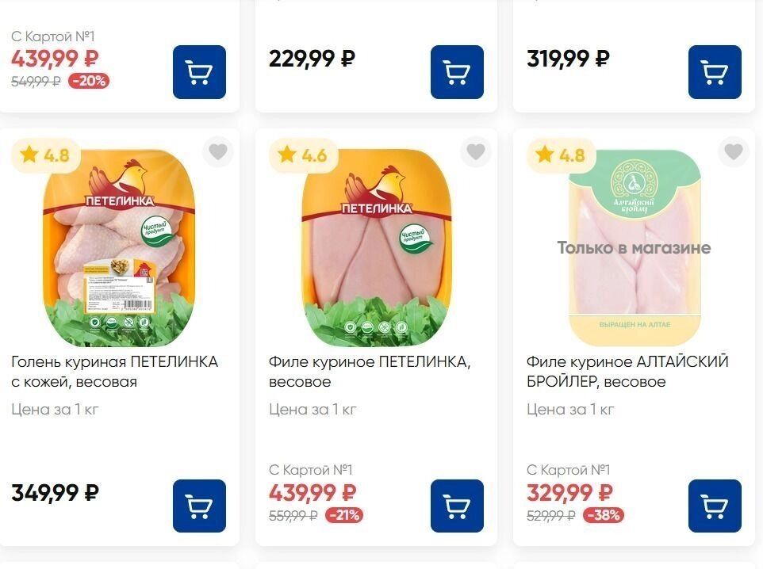
Task: Favorite Голень куриная ПЕТЕЛИНКА with heart
Action: [218, 151]
